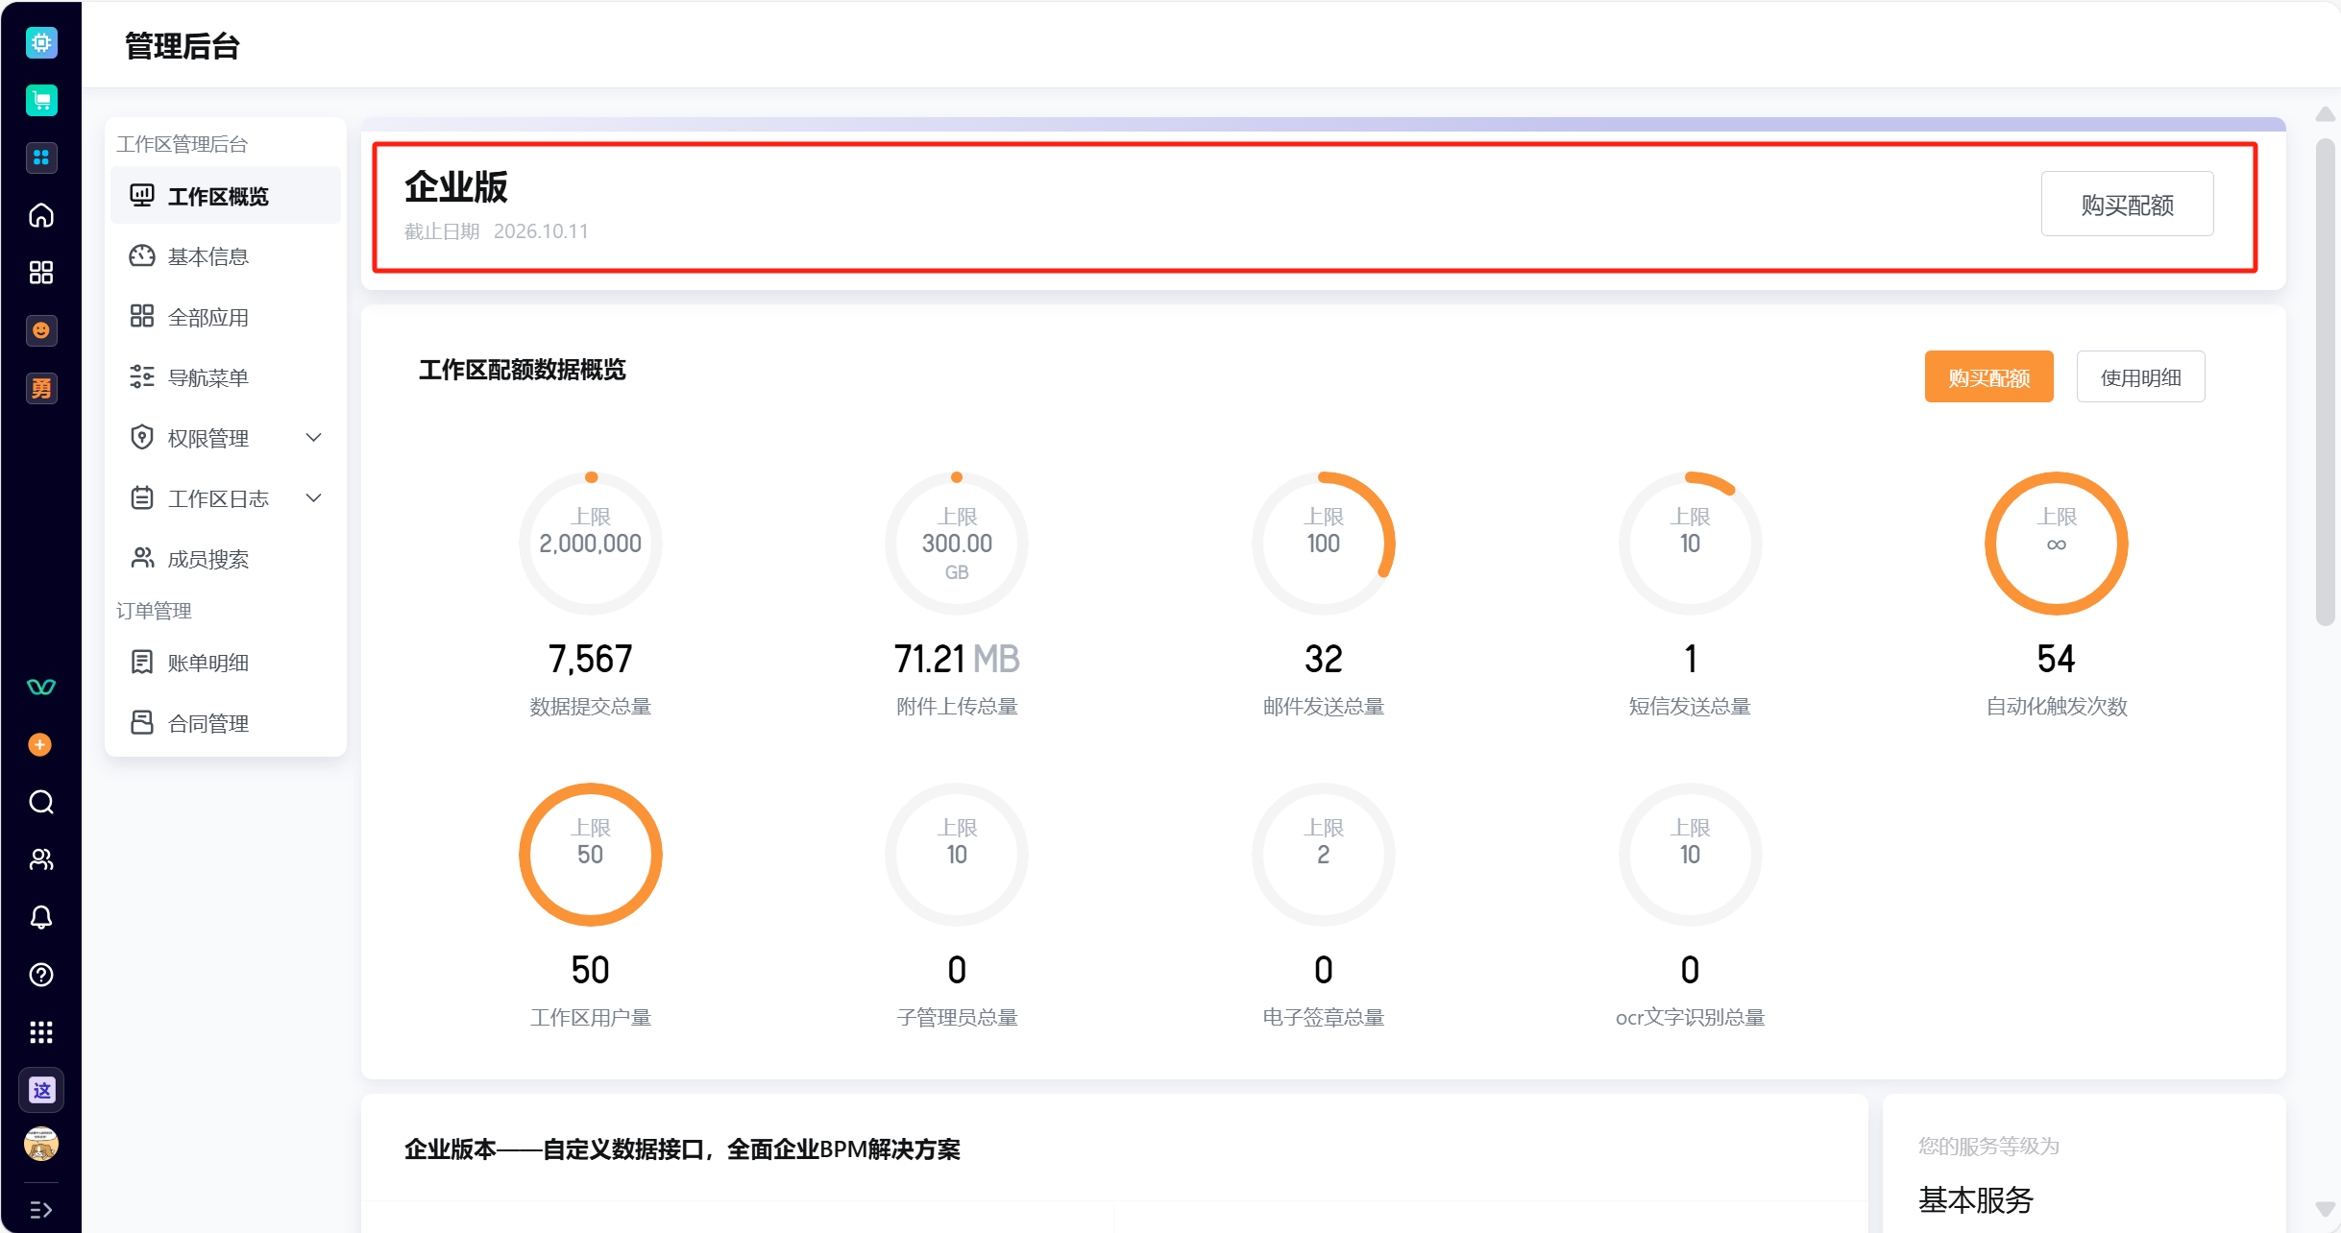Click 自动化触发次数 progress ring
Image resolution: width=2341 pixels, height=1233 pixels.
(x=2057, y=544)
